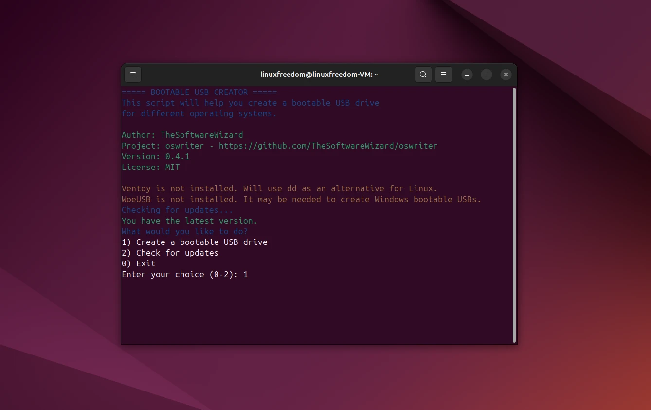Image resolution: width=651 pixels, height=410 pixels.
Task: Click the 'You have the latest version.' message
Action: click(189, 221)
